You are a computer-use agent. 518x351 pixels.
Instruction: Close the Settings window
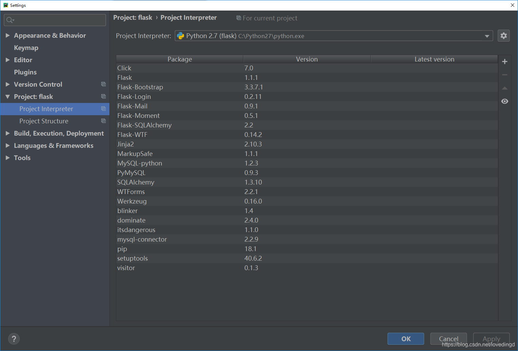coord(513,5)
